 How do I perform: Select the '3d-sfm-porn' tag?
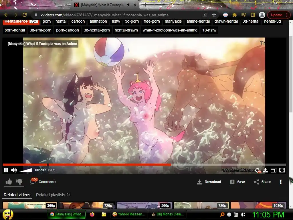(40, 30)
